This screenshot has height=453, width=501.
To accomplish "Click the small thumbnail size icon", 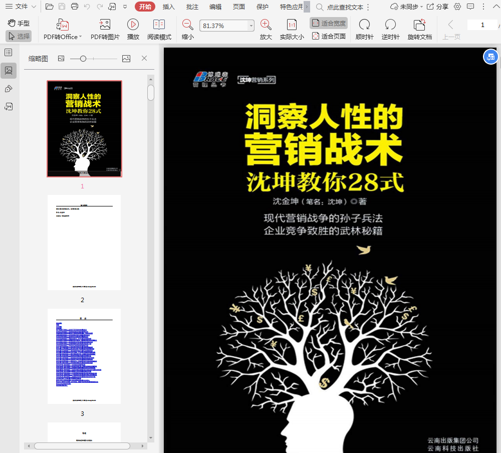I will point(61,59).
